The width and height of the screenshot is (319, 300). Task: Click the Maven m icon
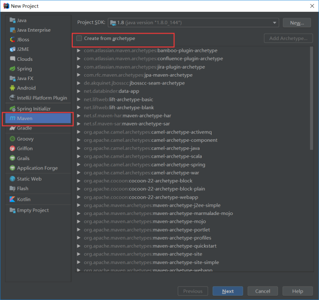coord(12,118)
